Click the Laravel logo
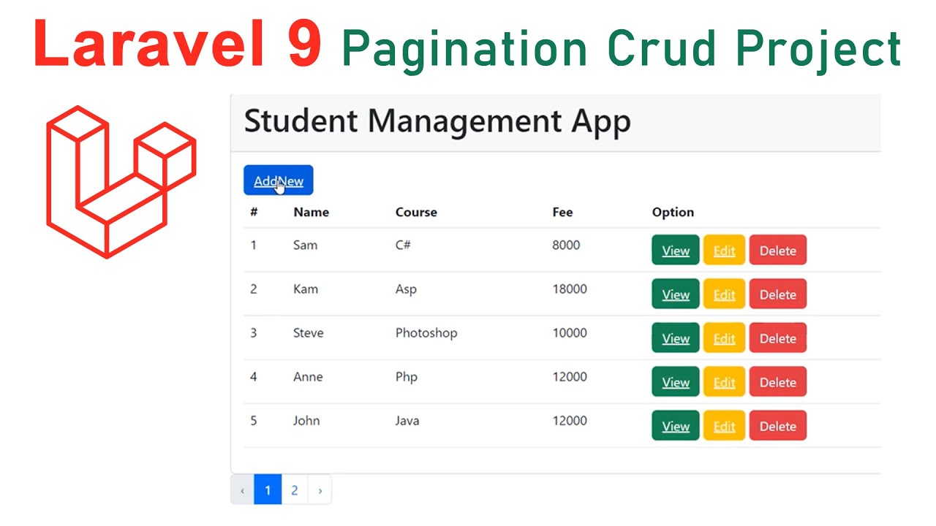 click(x=121, y=182)
